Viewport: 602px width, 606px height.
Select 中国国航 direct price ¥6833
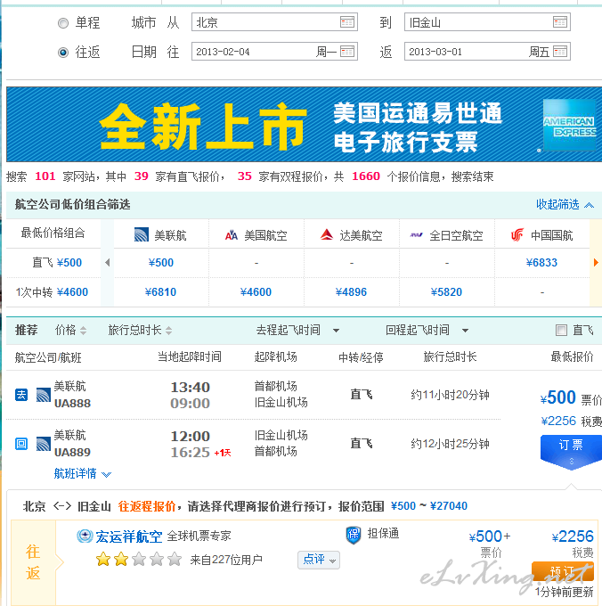pyautogui.click(x=541, y=263)
